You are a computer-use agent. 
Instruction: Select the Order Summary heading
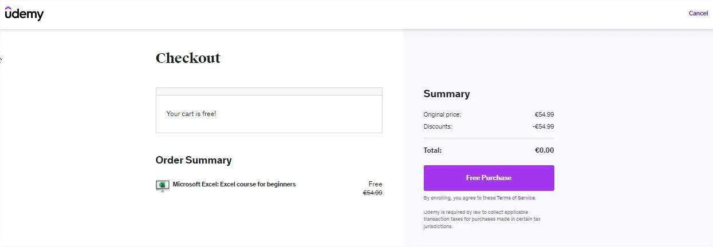point(194,160)
